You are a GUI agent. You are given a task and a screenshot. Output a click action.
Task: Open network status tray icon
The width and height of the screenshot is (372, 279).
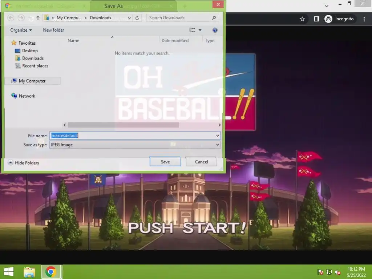[329, 272]
